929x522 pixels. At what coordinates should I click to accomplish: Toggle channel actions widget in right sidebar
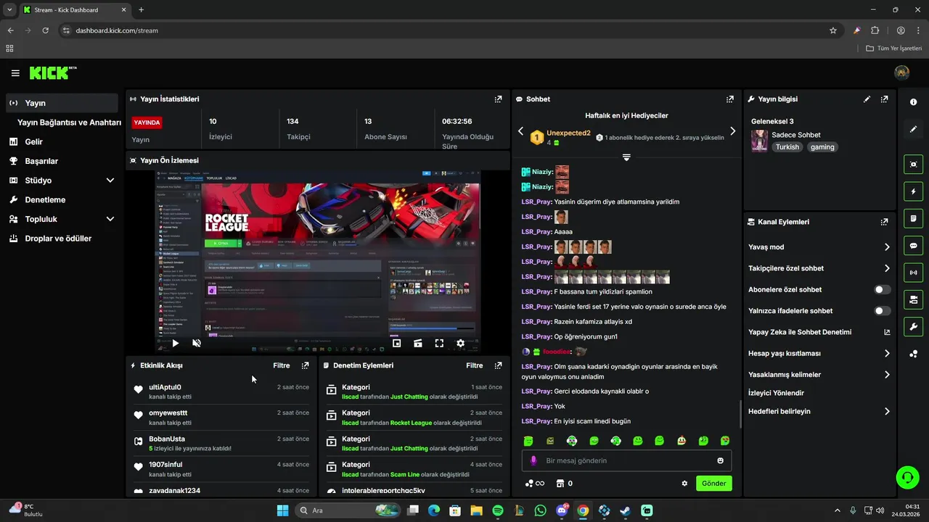click(914, 299)
